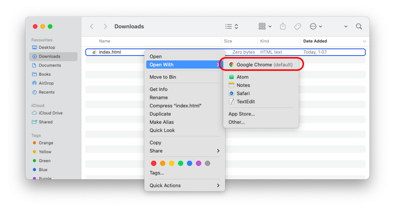405x214 pixels.
Task: Select Downloads in sidebar
Action: [53, 56]
